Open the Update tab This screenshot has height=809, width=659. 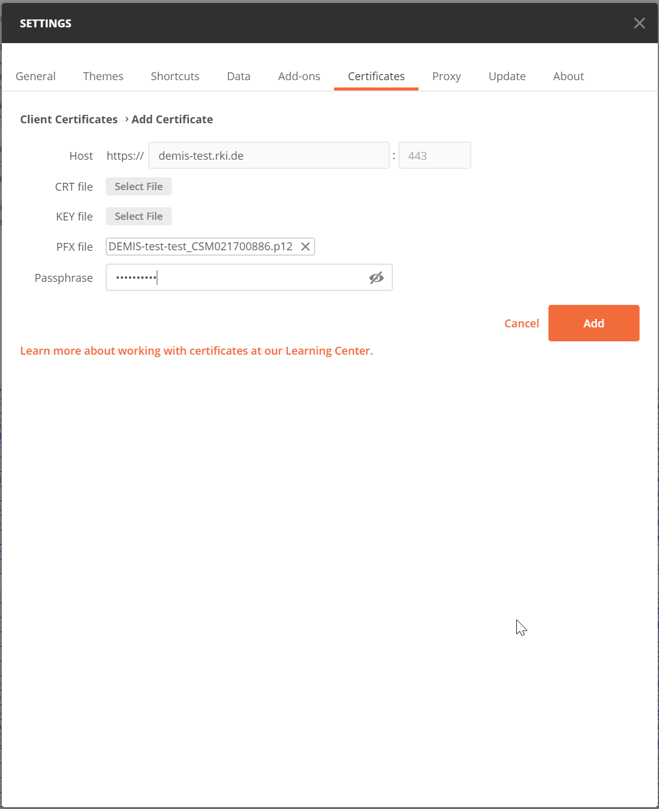507,76
